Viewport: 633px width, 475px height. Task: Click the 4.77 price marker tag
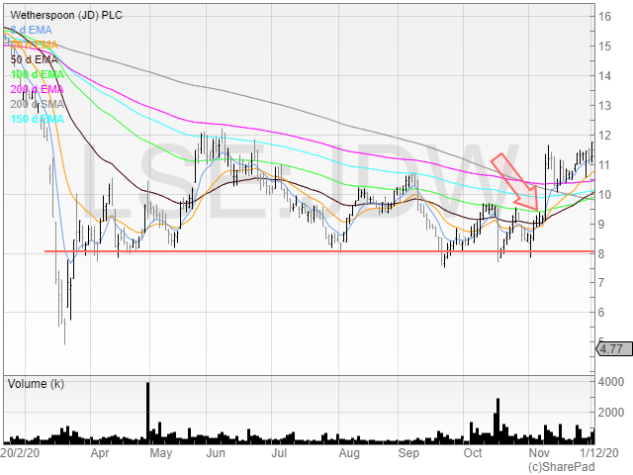pyautogui.click(x=614, y=349)
